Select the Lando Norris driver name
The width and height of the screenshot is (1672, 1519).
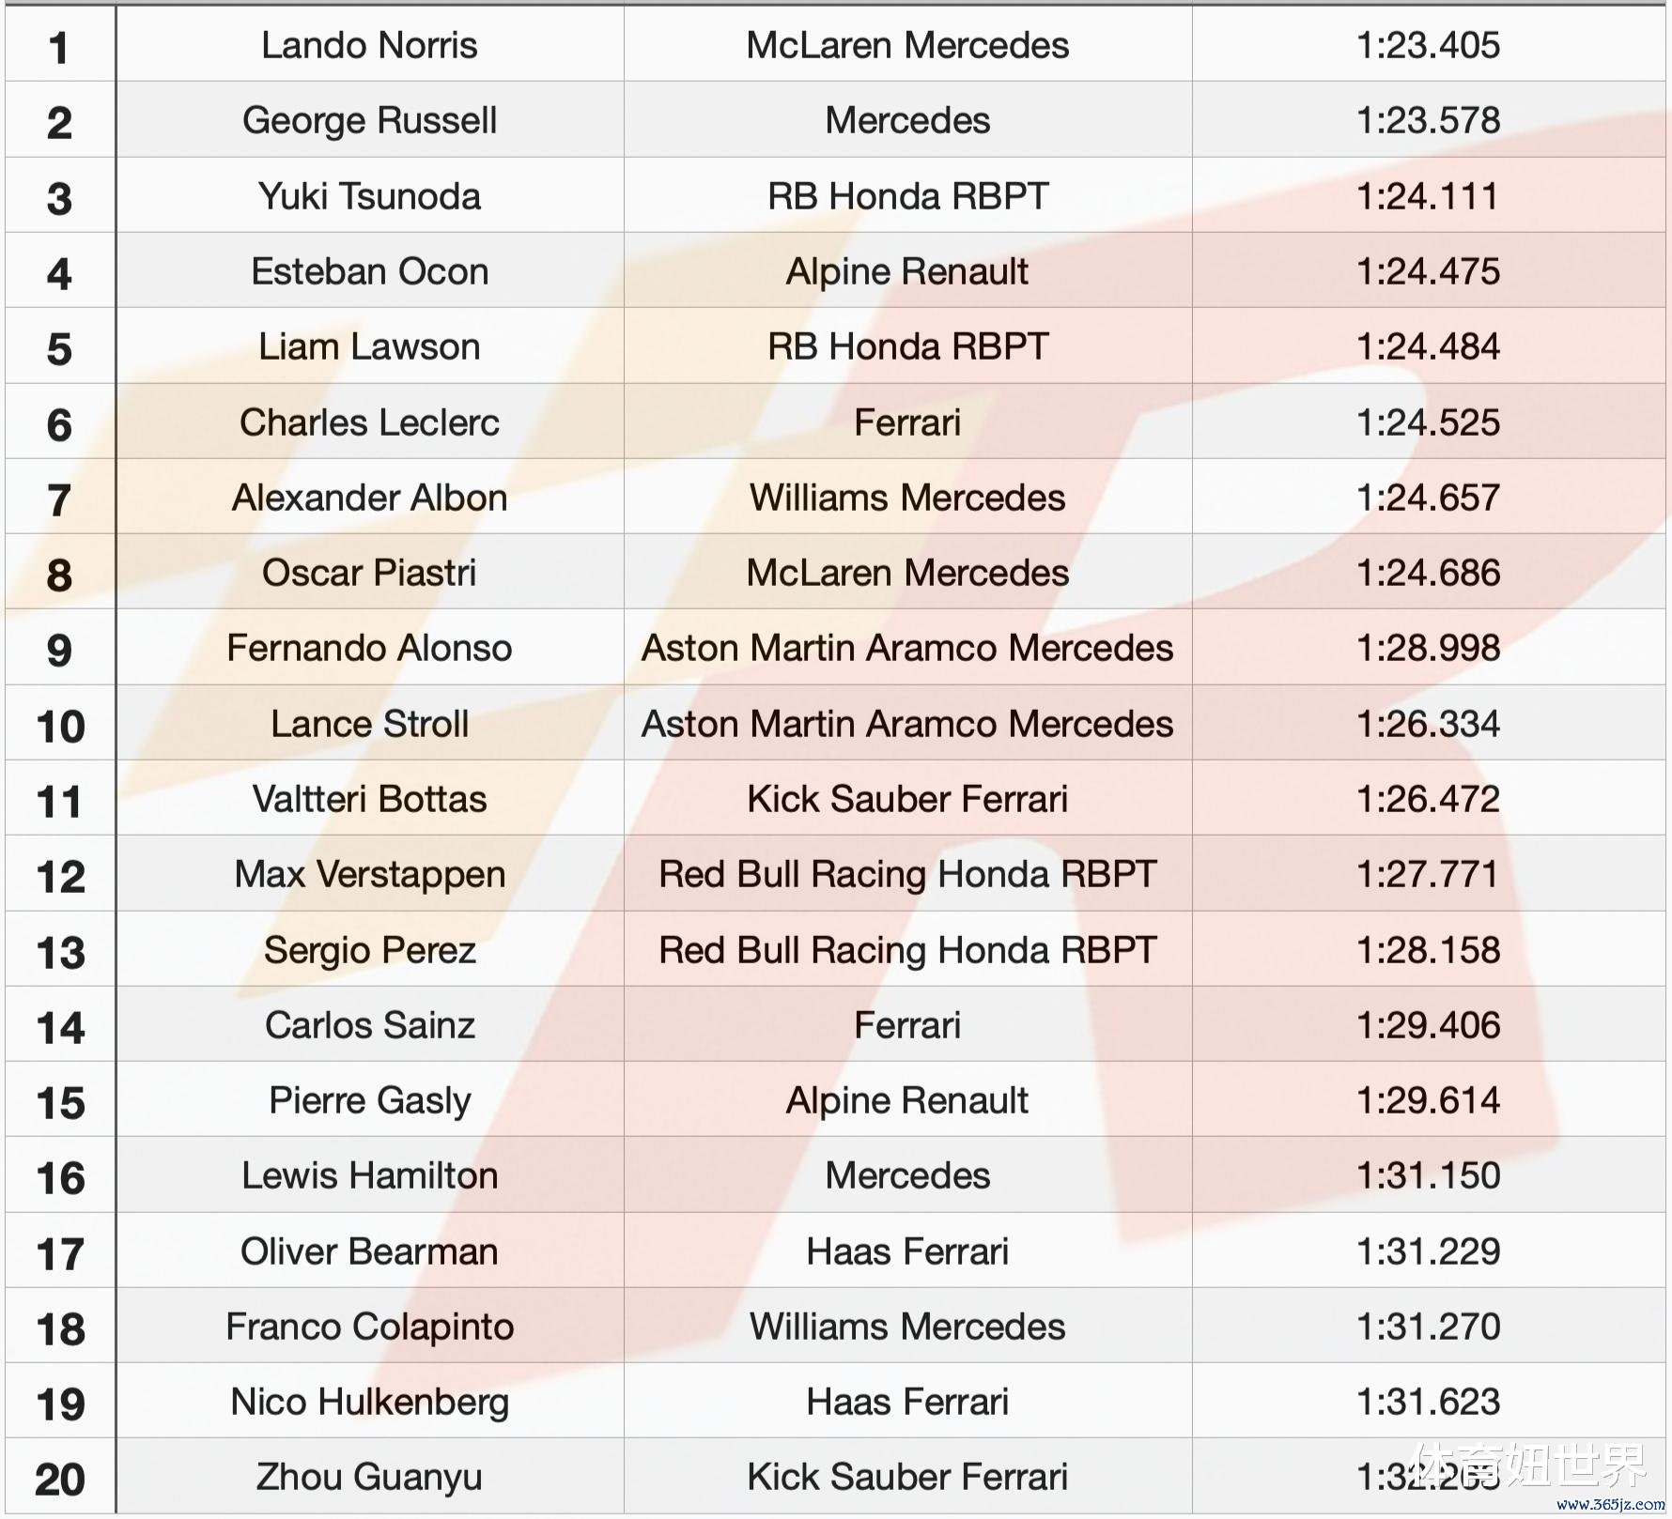[x=369, y=45]
